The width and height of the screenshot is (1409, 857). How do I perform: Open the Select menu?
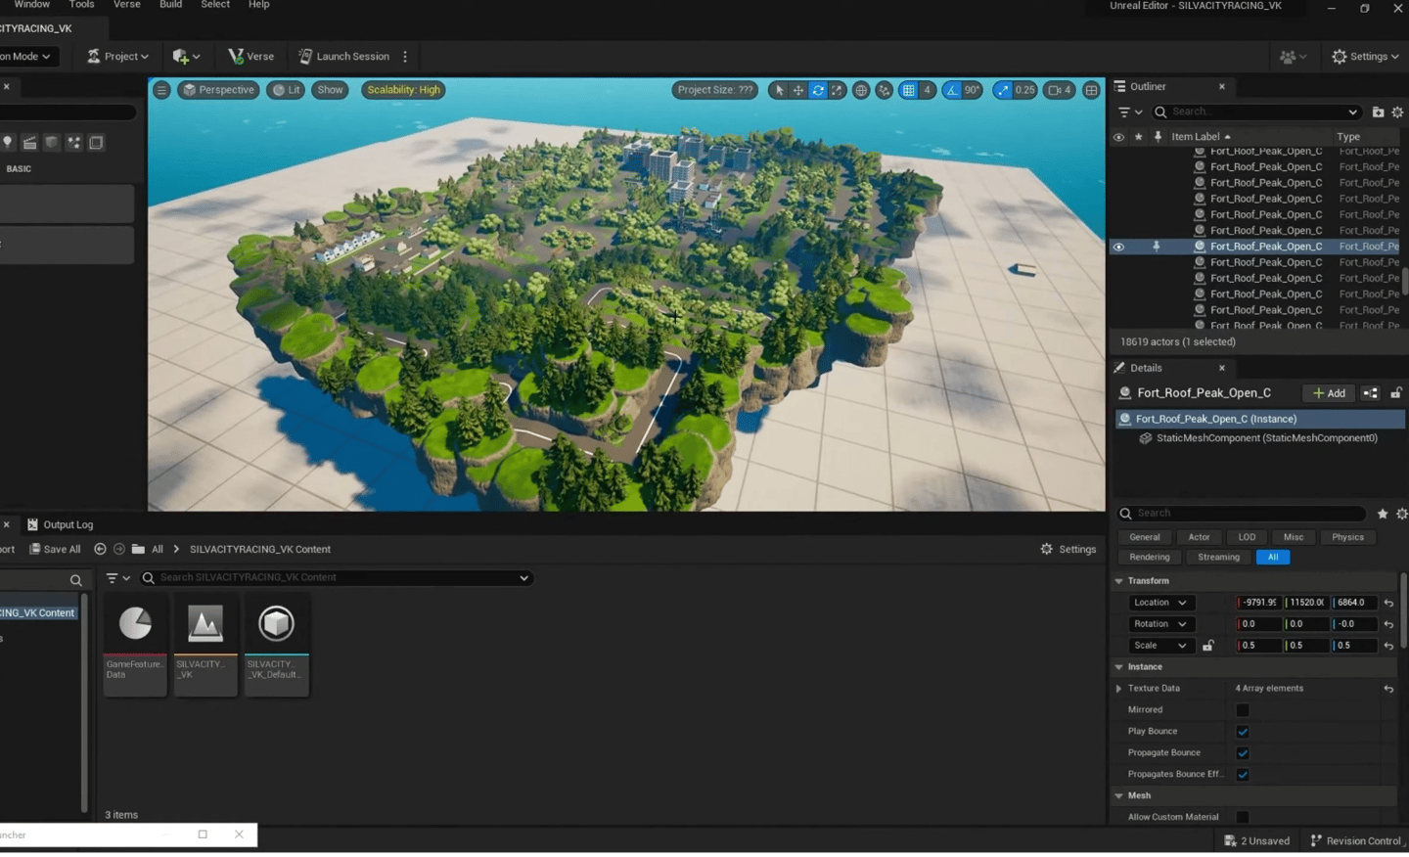[x=215, y=5]
